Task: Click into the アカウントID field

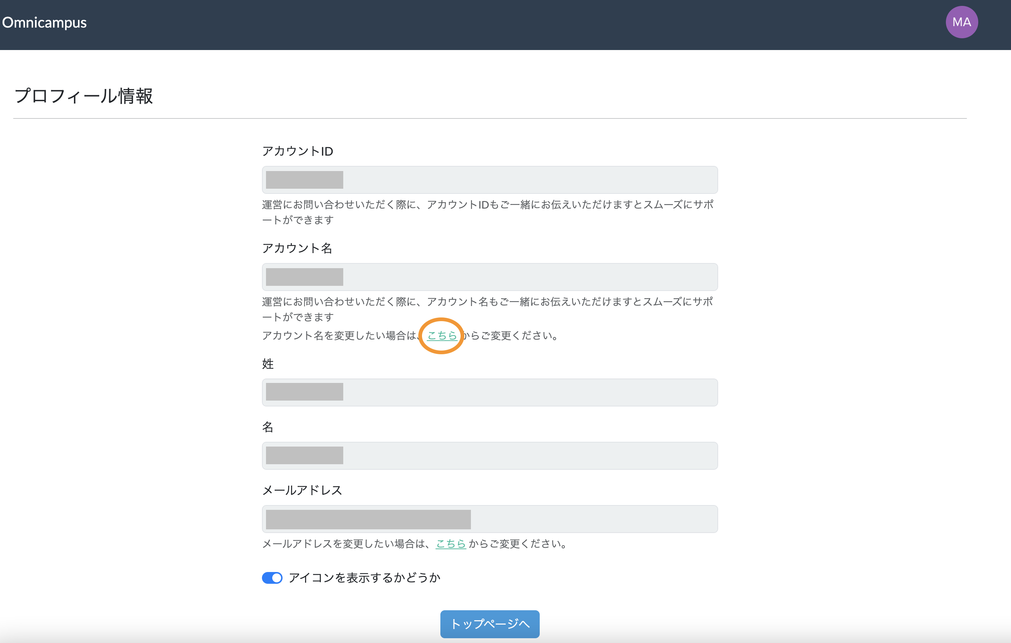Action: 490,180
